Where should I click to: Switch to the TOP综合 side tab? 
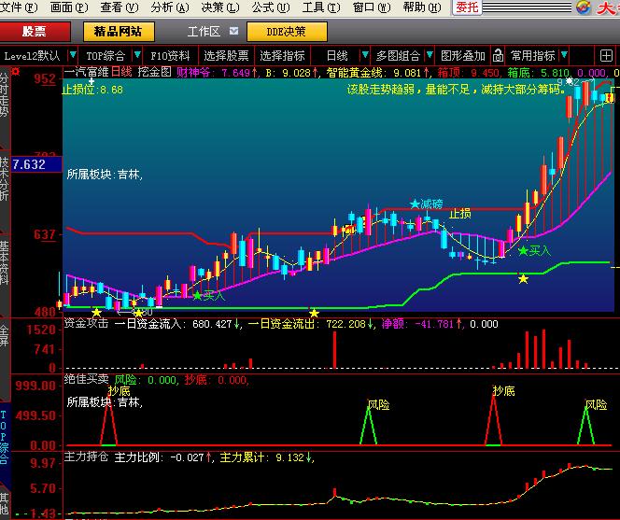(5, 437)
